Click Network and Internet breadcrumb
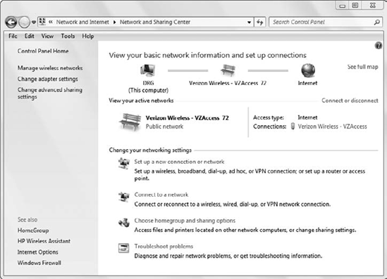This screenshot has height=279, width=387. tap(82, 22)
